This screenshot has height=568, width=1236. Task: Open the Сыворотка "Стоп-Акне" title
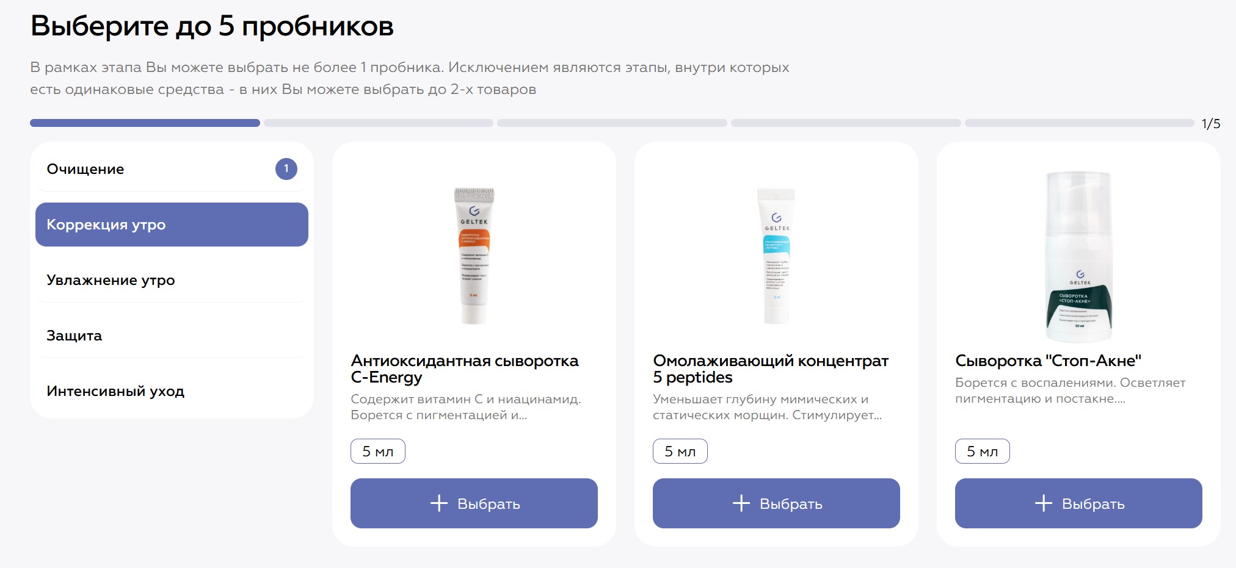pyautogui.click(x=1048, y=361)
